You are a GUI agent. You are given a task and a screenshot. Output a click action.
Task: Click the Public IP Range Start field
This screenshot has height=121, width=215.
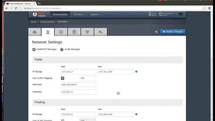click(x=78, y=72)
